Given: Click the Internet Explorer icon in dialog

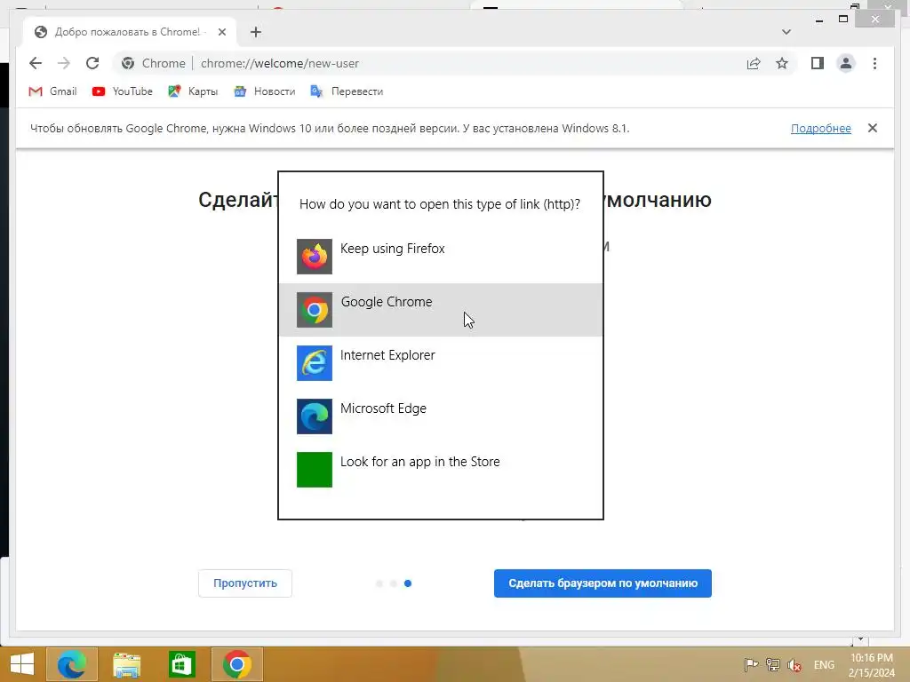Looking at the screenshot, I should pos(315,363).
